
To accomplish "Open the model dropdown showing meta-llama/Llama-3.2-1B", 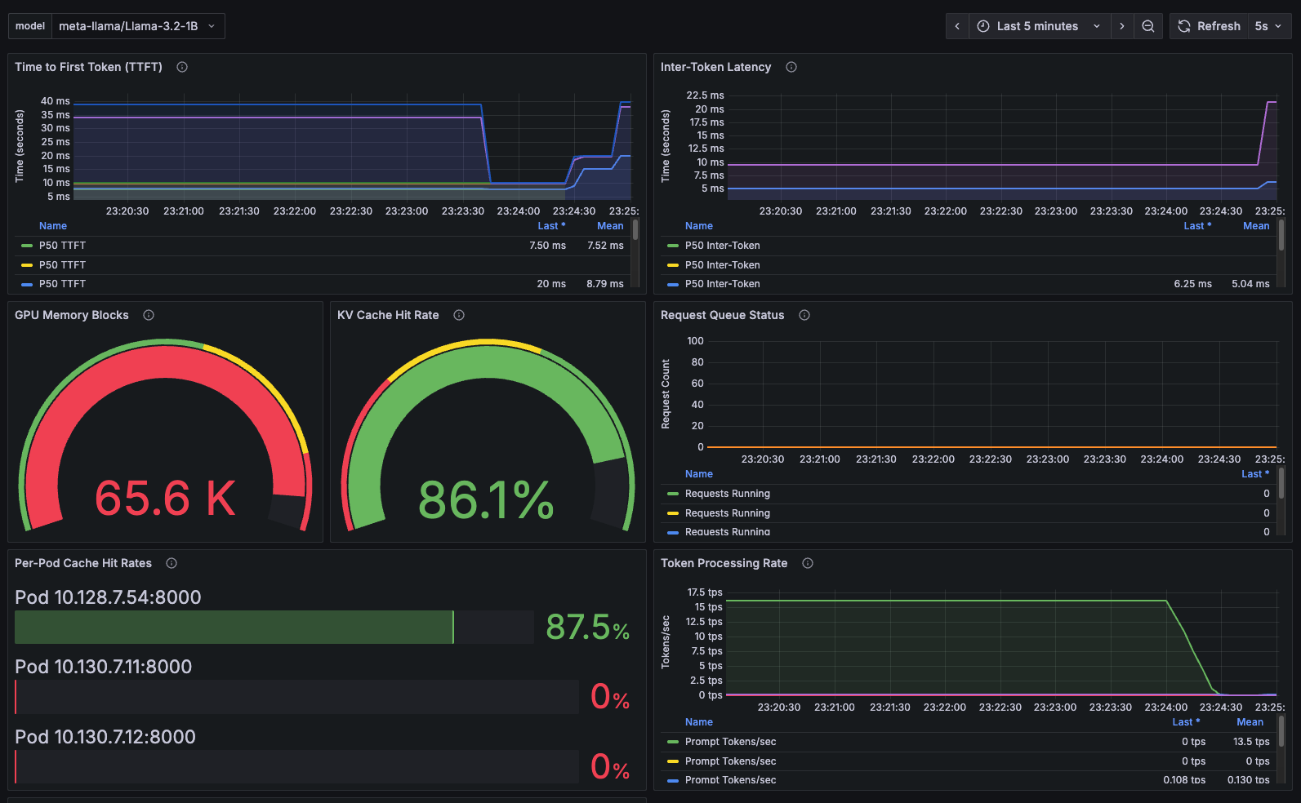I will [x=137, y=26].
